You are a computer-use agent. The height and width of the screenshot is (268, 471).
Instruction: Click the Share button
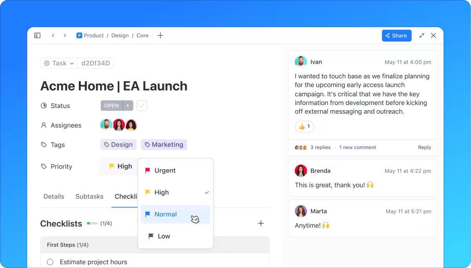point(396,35)
